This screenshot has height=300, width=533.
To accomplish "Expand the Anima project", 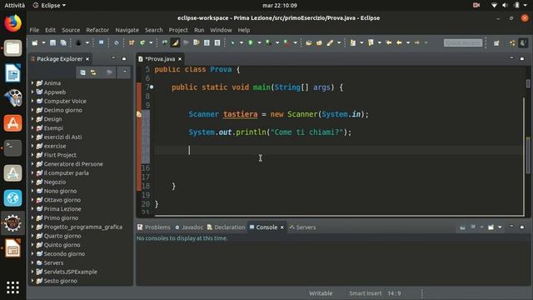I will click(32, 83).
